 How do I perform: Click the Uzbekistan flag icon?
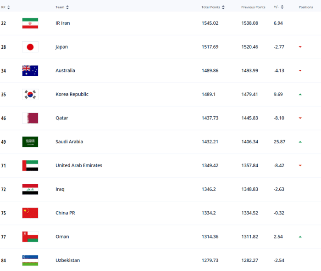(x=30, y=260)
